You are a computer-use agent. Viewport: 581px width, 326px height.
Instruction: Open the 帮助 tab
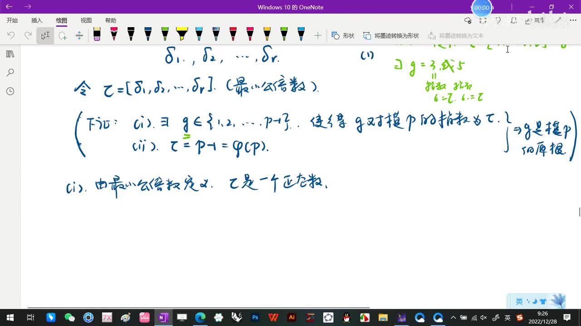pos(111,20)
